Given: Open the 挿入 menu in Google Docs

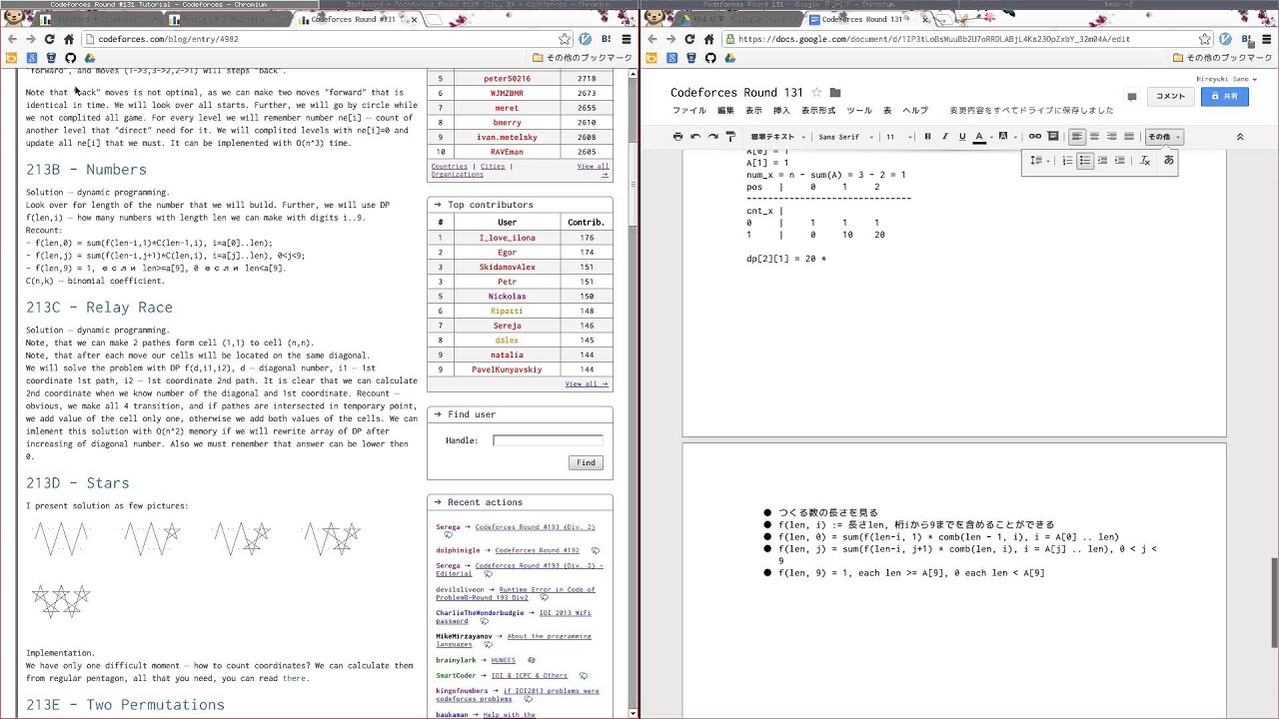Looking at the screenshot, I should (x=781, y=111).
